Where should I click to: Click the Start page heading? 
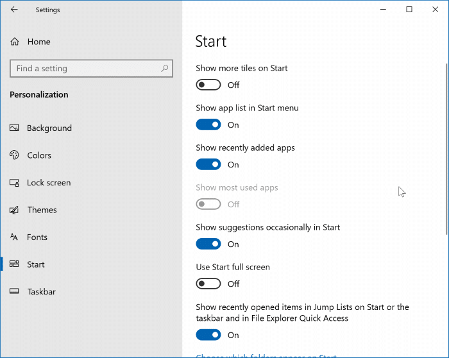coord(211,42)
